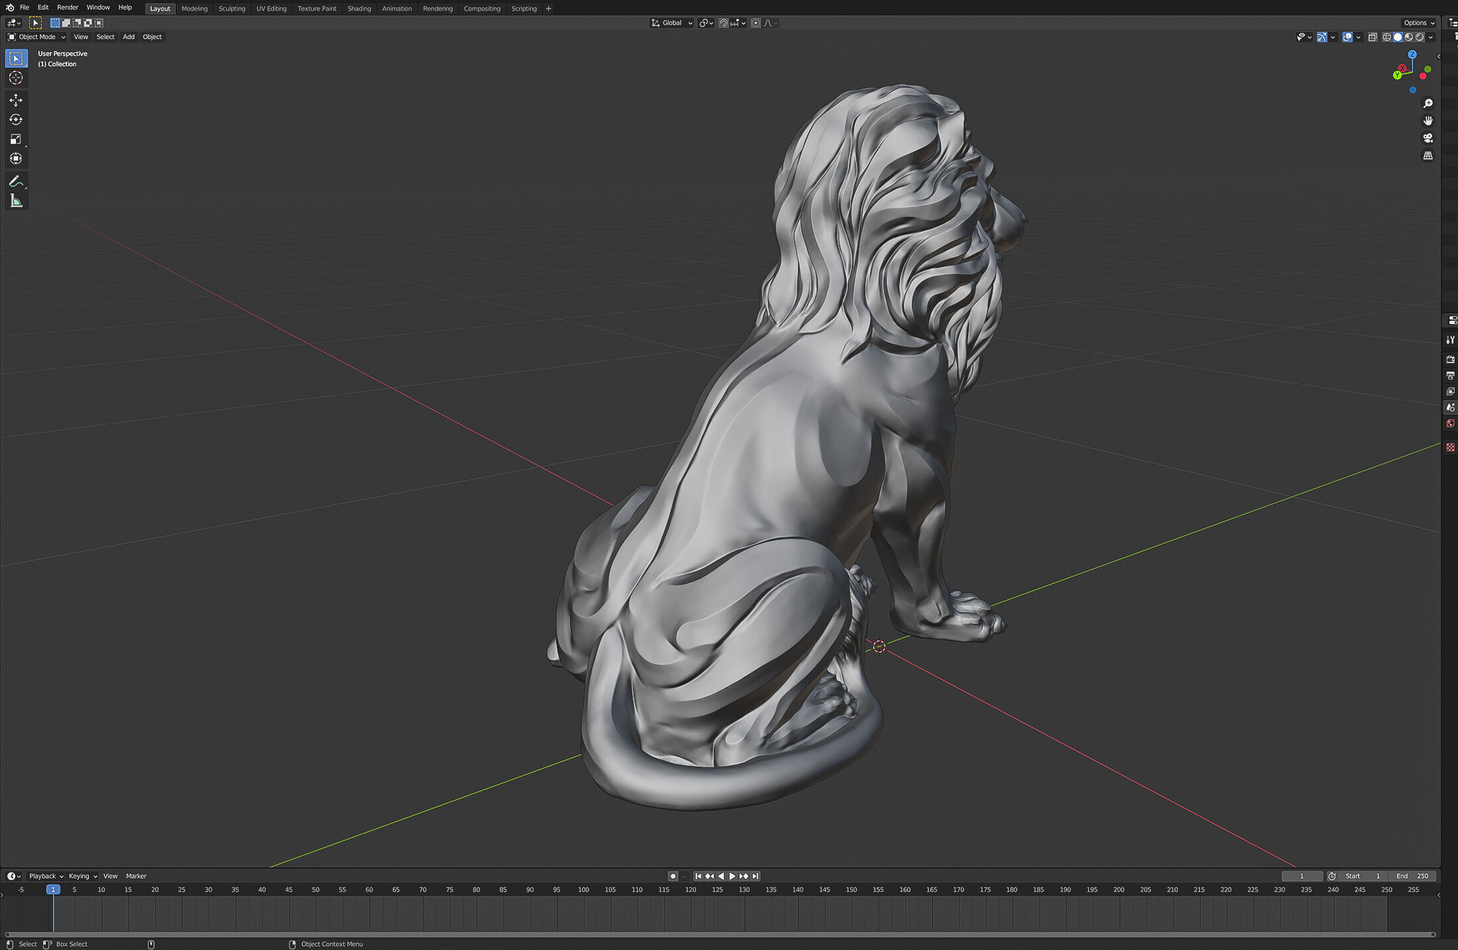Open the Render menu
The image size is (1458, 950).
click(x=68, y=7)
